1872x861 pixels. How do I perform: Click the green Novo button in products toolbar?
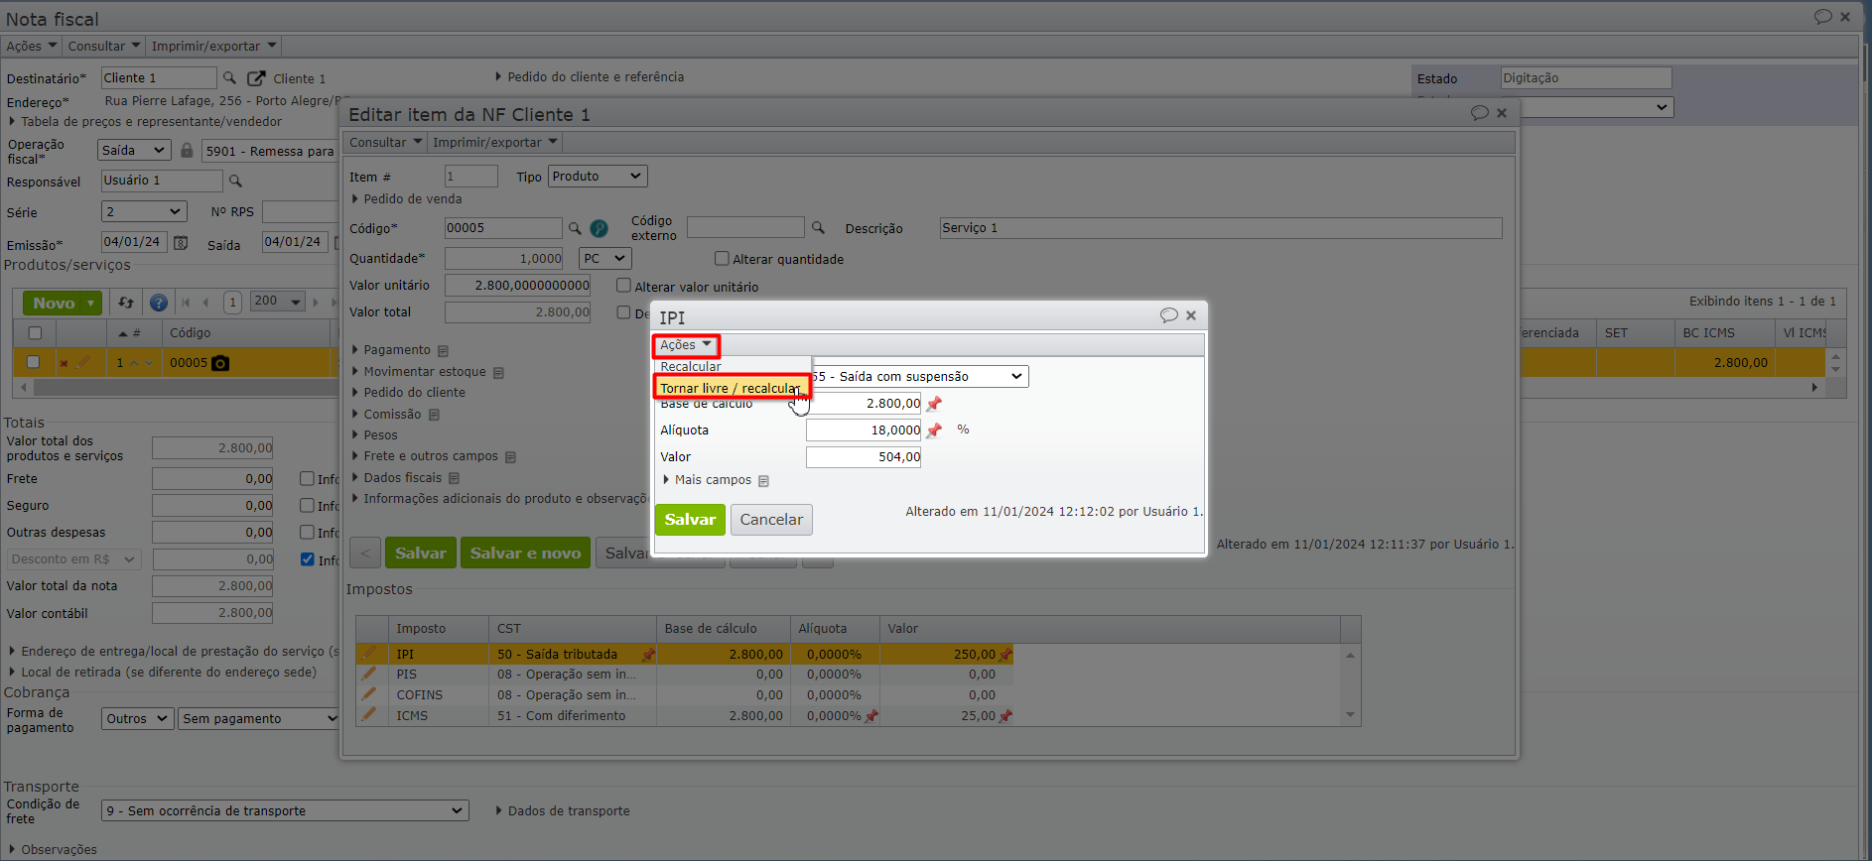63,304
